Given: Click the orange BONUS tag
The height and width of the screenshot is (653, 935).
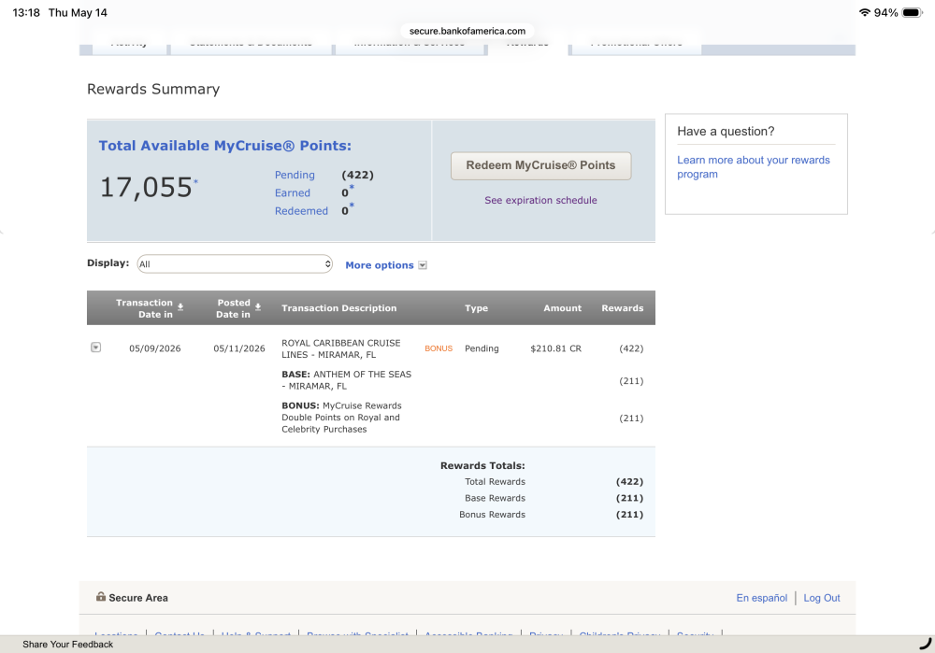Looking at the screenshot, I should tap(439, 348).
